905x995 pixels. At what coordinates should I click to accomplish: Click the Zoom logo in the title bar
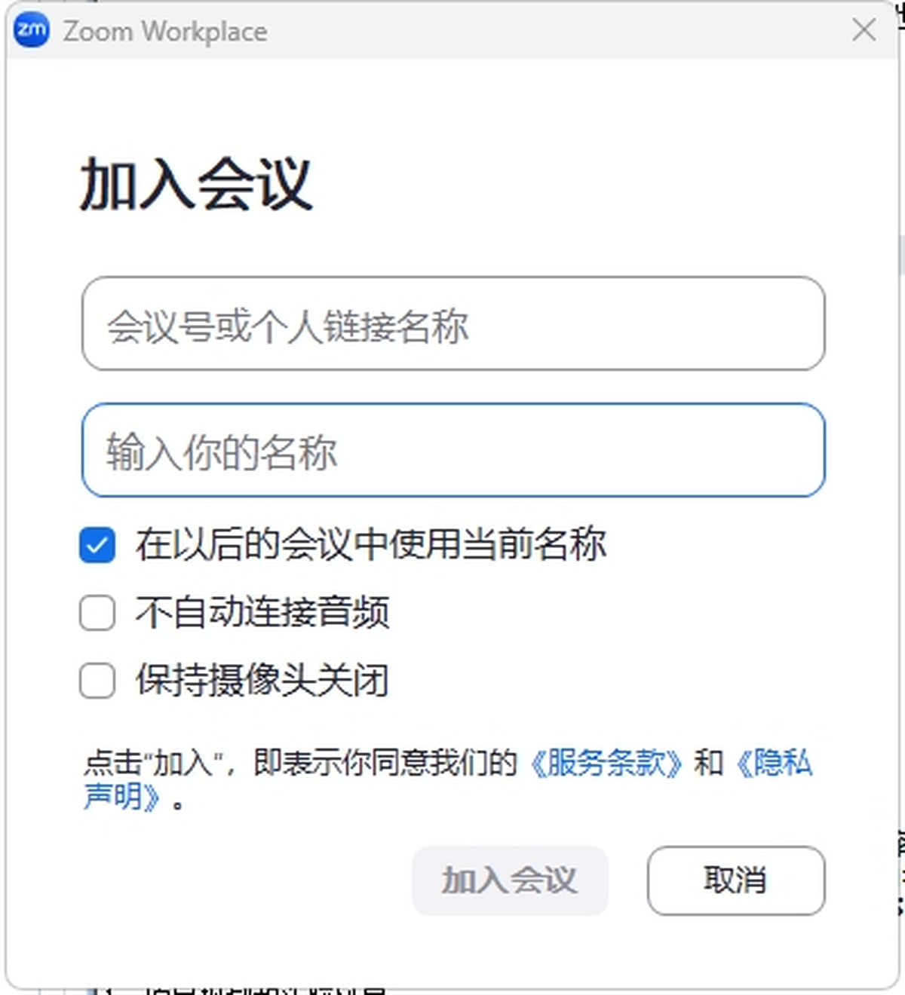tap(32, 31)
